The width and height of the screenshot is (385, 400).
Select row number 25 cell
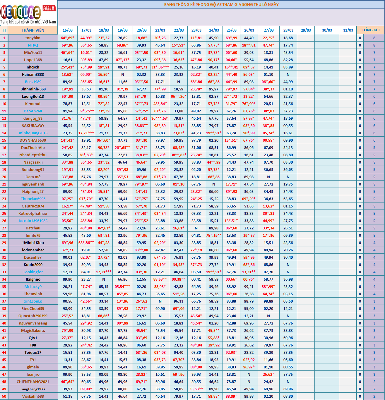pos(4,213)
